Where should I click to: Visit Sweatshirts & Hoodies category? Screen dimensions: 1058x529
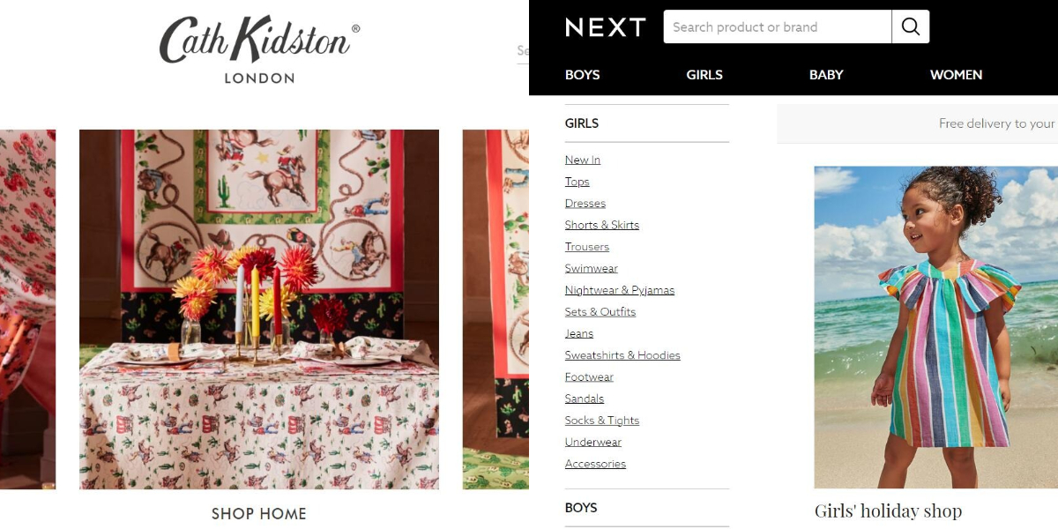[622, 355]
